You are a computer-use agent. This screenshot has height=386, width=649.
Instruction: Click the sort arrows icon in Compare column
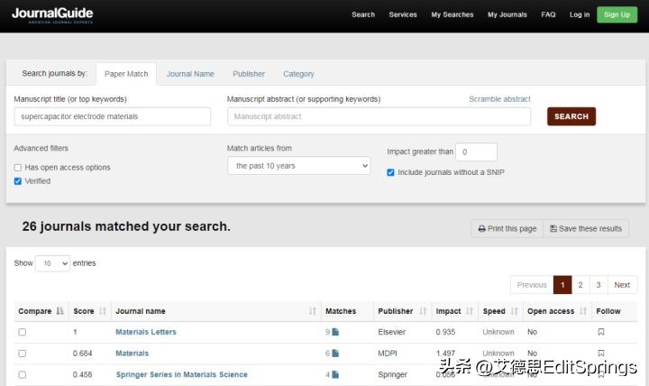point(60,311)
